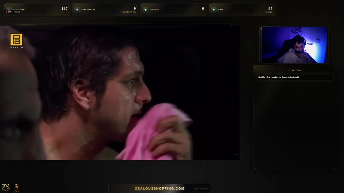The image size is (344, 193).
Task: Click the chat messages count 97
Action: tap(270, 9)
